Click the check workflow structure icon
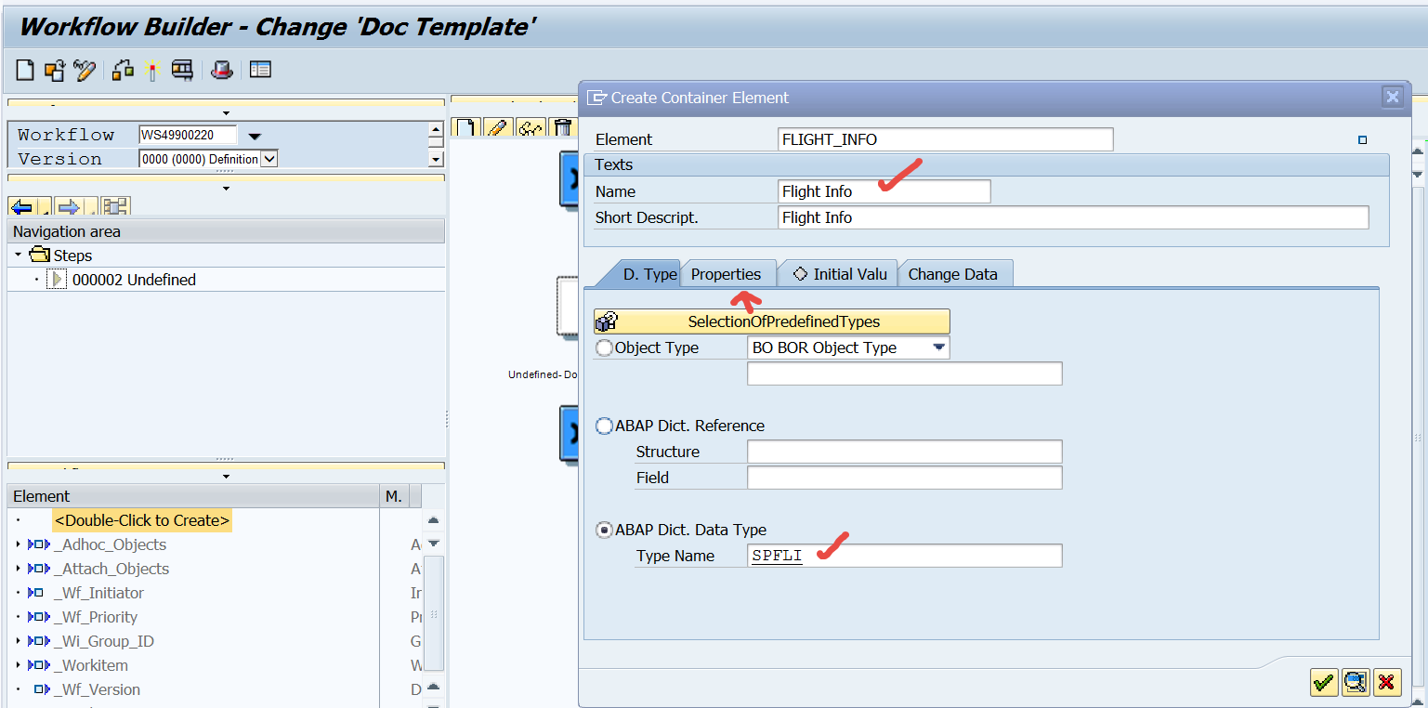This screenshot has width=1428, height=708. 123,70
